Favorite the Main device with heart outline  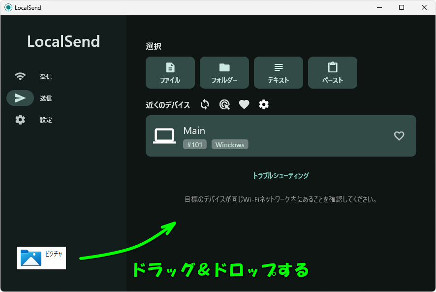399,136
